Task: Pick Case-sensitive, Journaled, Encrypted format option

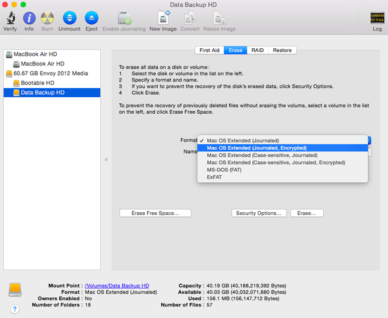Action: coord(282,163)
